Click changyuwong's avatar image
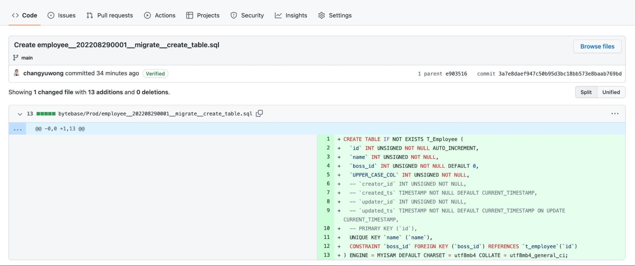 [17, 73]
